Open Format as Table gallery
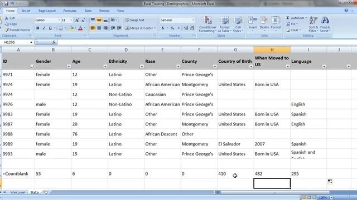The width and height of the screenshot is (357, 200). [x=224, y=24]
